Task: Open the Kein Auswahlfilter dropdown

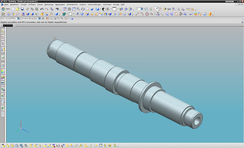Action: click(19, 18)
